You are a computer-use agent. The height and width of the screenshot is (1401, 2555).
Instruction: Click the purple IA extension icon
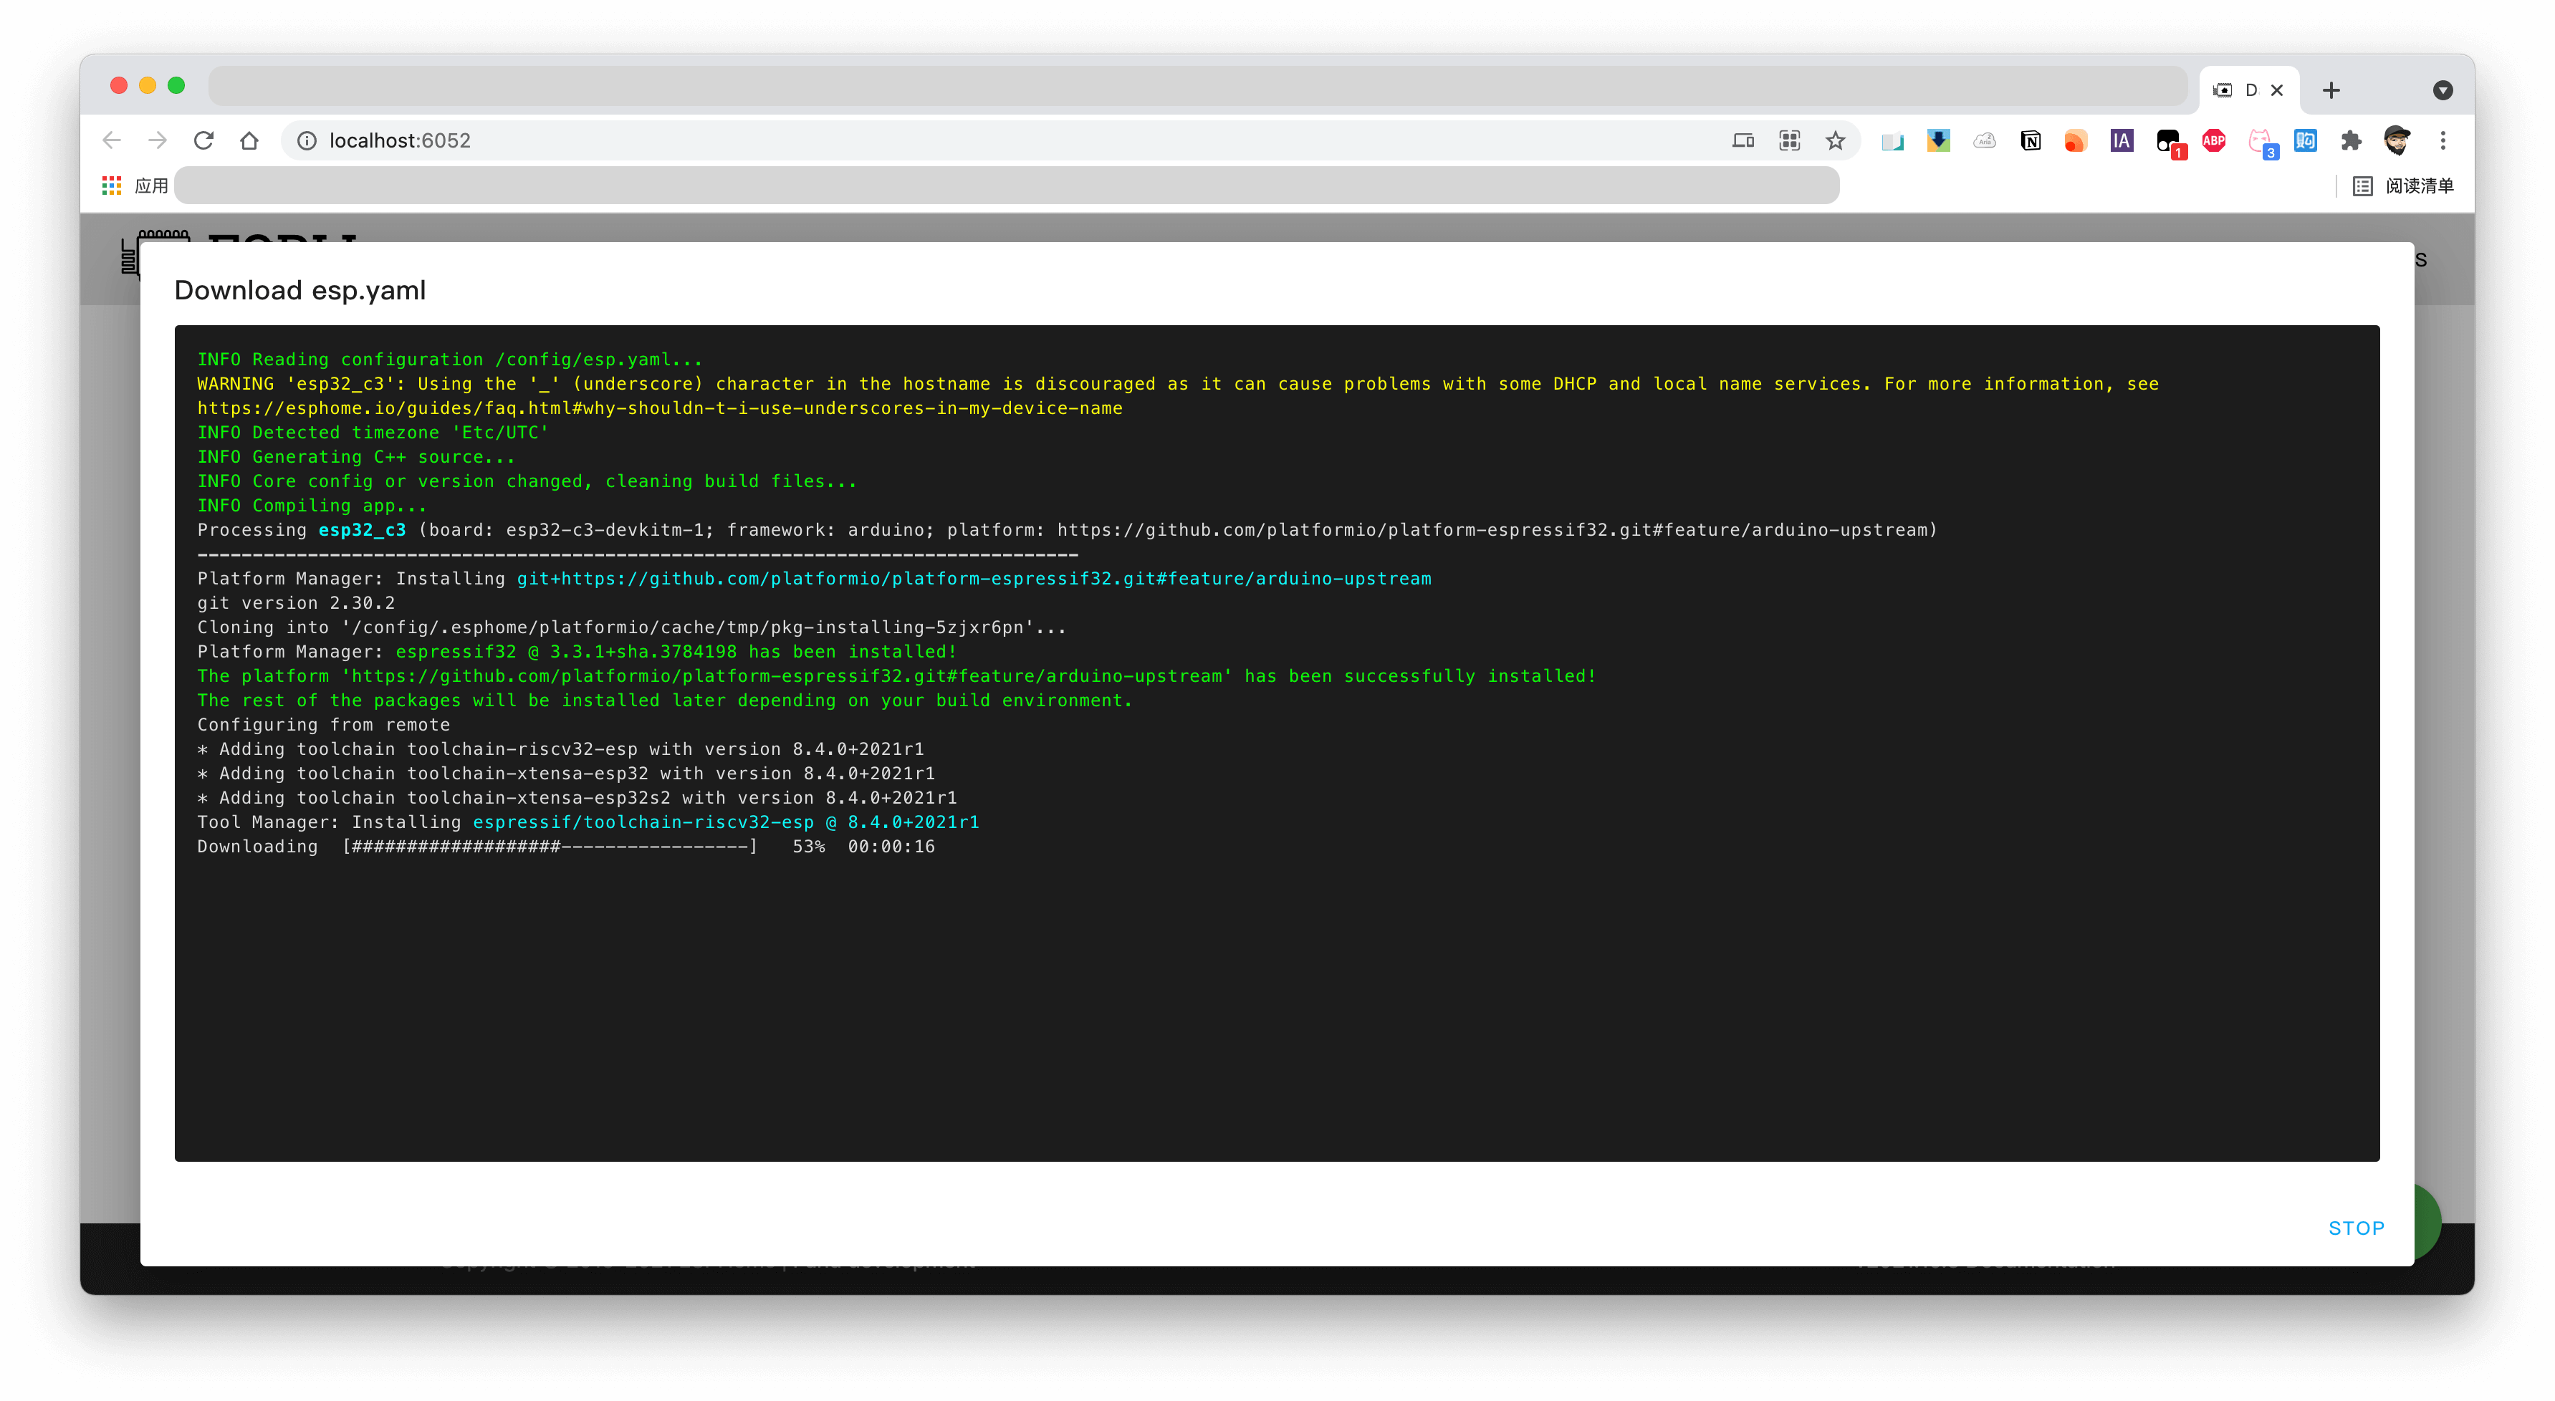2122,141
